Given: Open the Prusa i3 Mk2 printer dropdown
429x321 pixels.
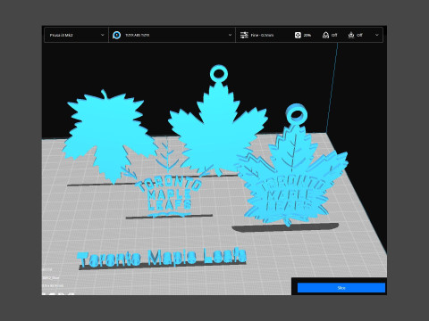Looking at the screenshot, I should 76,35.
